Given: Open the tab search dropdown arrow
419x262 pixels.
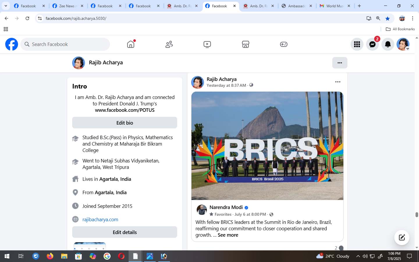Looking at the screenshot, I should pyautogui.click(x=6, y=6).
